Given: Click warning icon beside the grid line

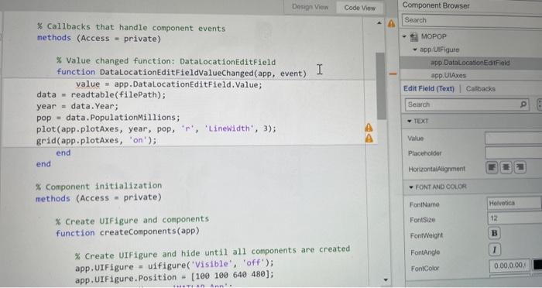Looking at the screenshot, I should click(x=369, y=139).
